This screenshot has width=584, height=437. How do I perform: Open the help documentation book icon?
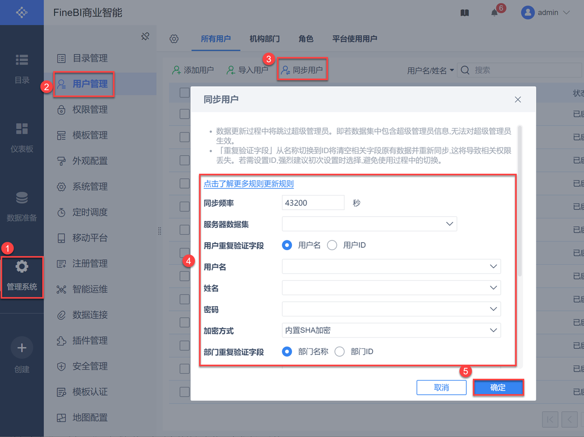(465, 13)
